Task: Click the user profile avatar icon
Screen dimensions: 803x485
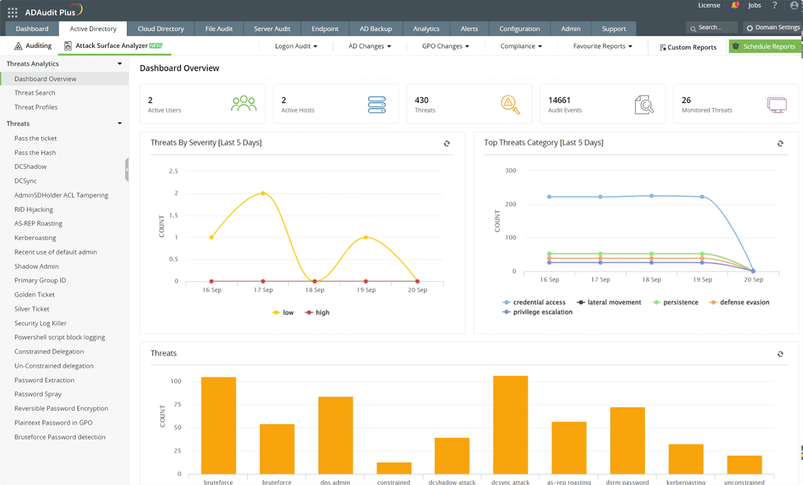Action: coord(794,6)
